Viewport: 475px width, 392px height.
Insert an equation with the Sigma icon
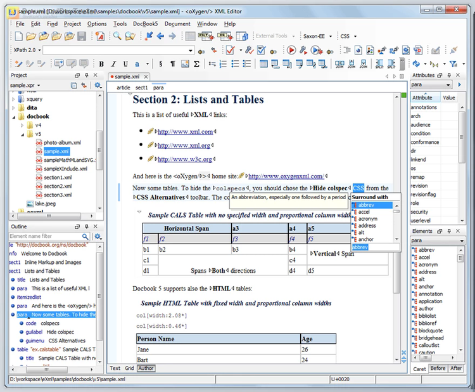(x=196, y=63)
